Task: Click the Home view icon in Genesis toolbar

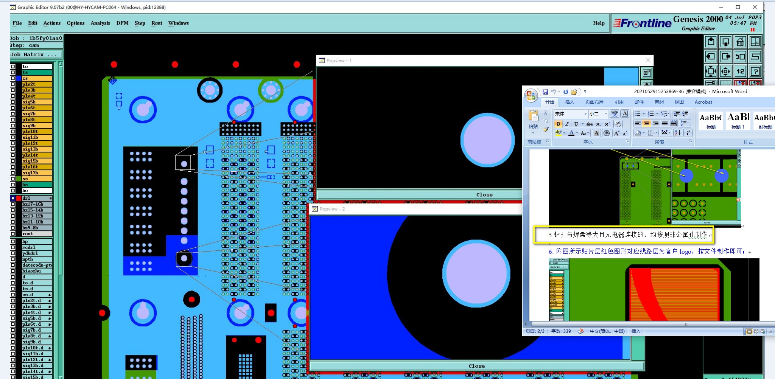Action: (x=740, y=42)
